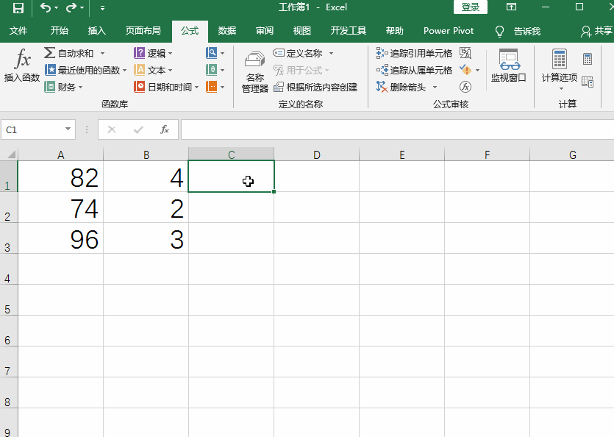Click the Save icon
The width and height of the screenshot is (614, 437).
[x=17, y=7]
